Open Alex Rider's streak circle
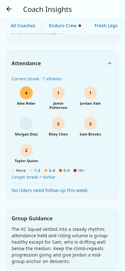Viewport: 125px width, 271px height. coord(26,93)
